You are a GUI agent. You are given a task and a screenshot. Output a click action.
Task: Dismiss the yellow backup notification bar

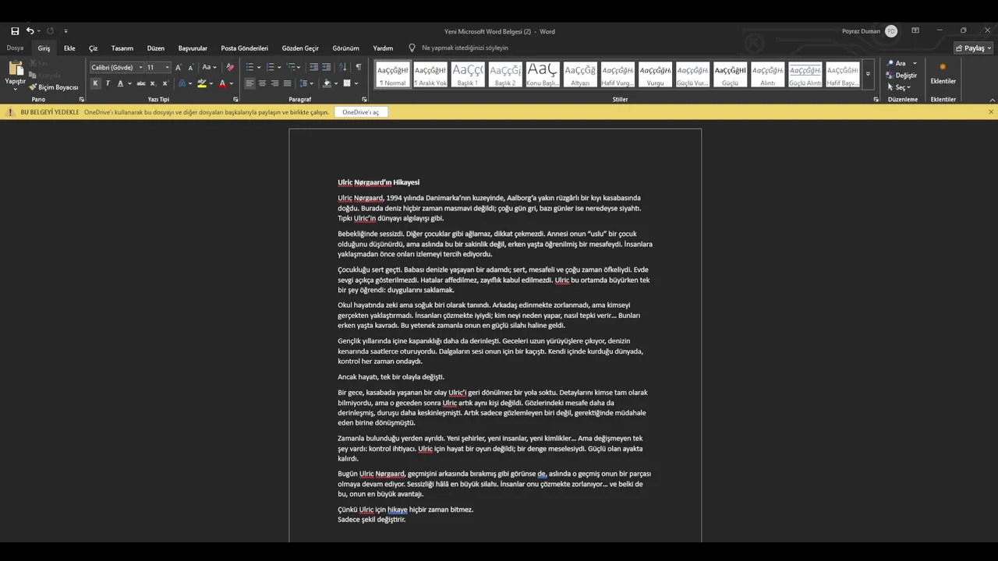[991, 112]
